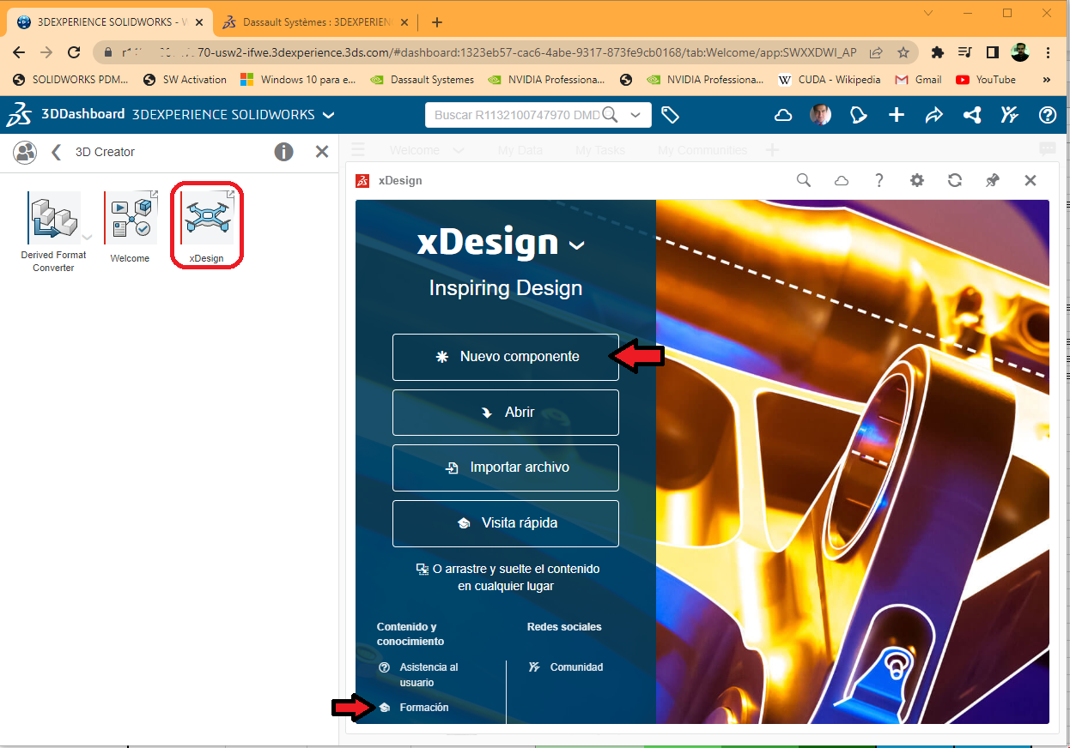The image size is (1070, 748).
Task: Open the Chrome tab search chevron
Action: (929, 13)
